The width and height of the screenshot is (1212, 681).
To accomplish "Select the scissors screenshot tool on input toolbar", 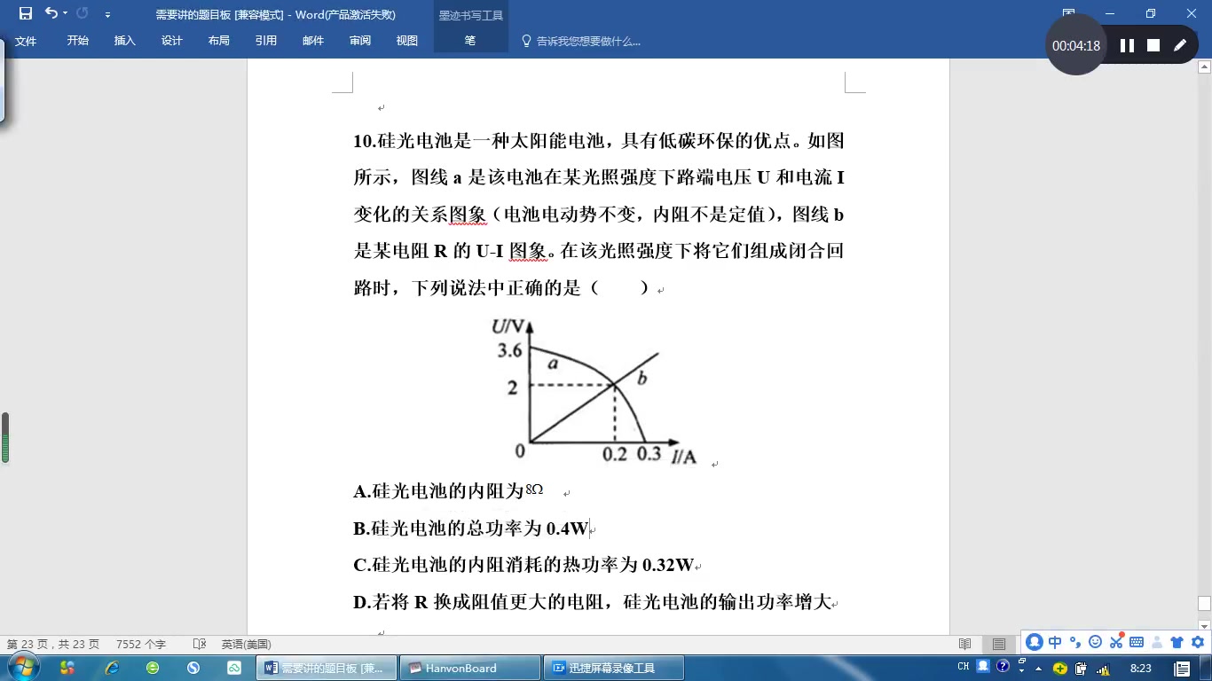I will pyautogui.click(x=1115, y=645).
